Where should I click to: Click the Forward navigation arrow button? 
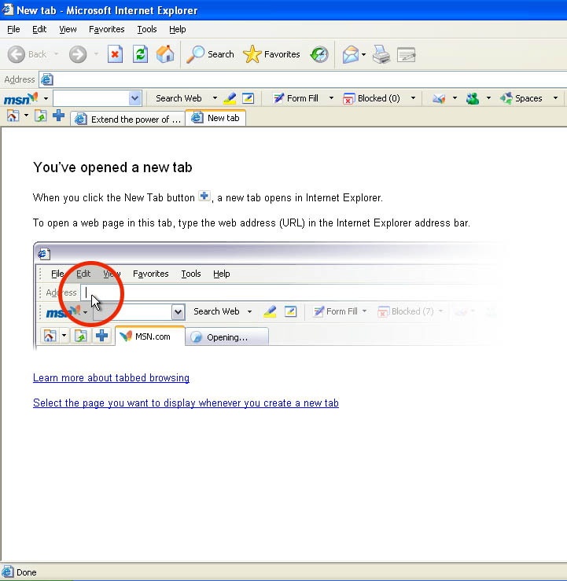click(77, 54)
